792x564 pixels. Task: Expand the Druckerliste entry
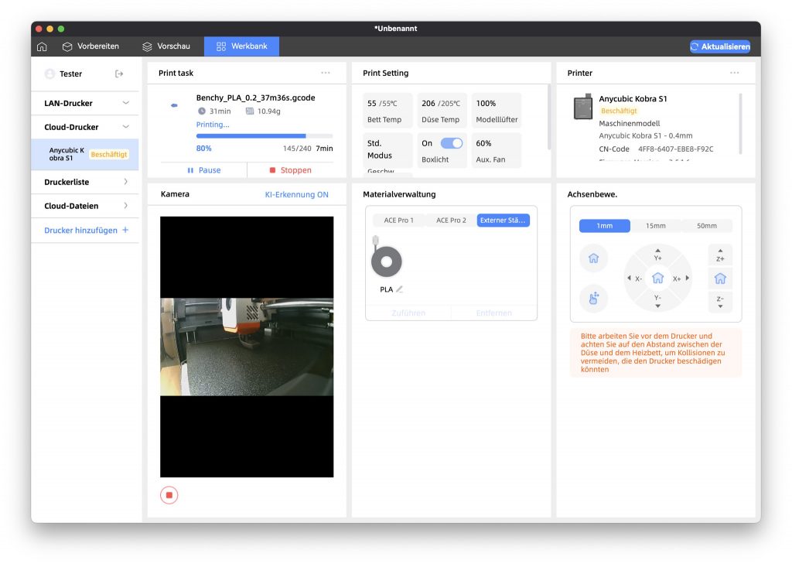point(125,183)
